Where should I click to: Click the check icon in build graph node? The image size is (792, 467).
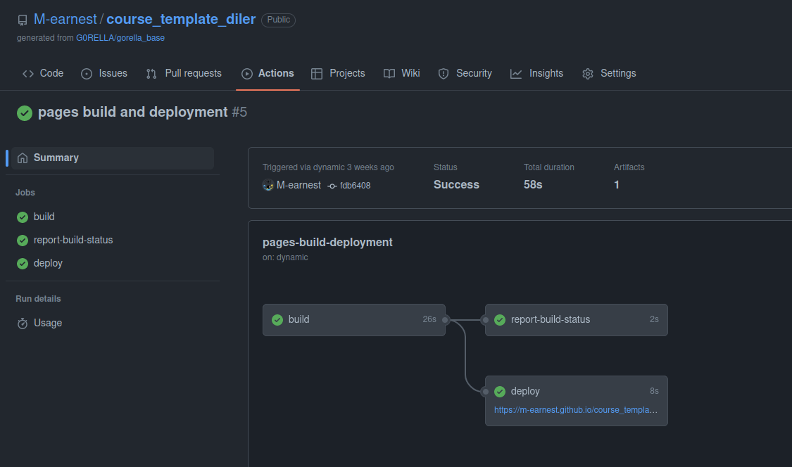point(277,320)
